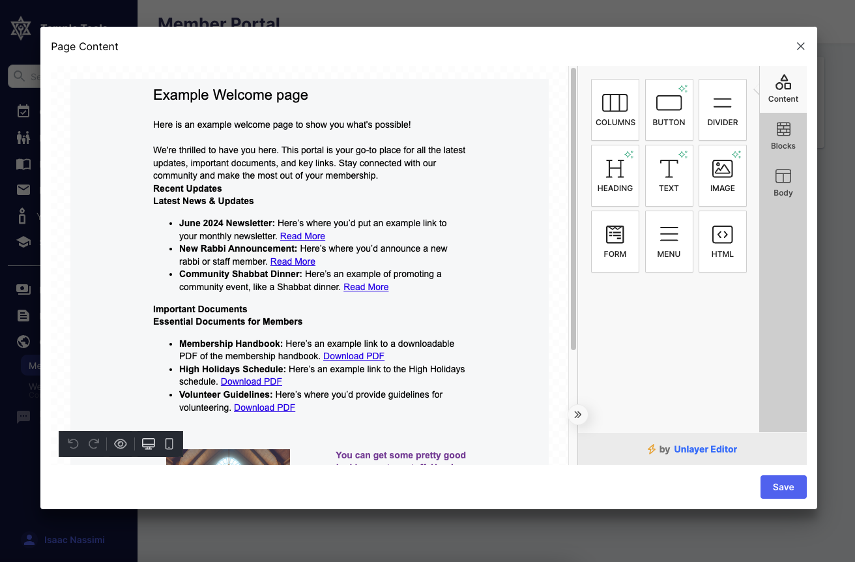The height and width of the screenshot is (562, 855).
Task: Switch to mobile view mode
Action: coord(169,444)
